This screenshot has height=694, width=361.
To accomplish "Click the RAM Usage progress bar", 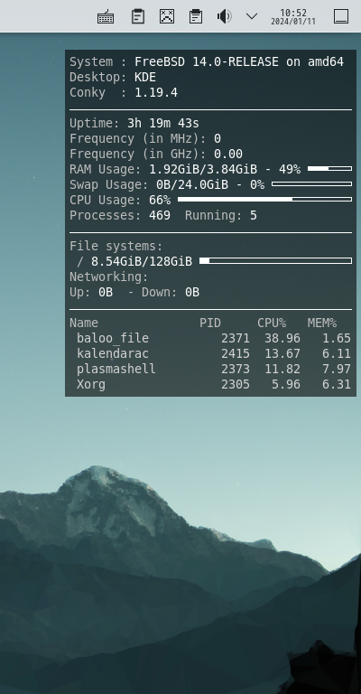I will click(329, 169).
